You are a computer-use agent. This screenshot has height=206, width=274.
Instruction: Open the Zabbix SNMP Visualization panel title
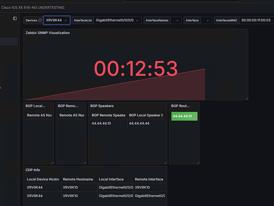[48, 33]
